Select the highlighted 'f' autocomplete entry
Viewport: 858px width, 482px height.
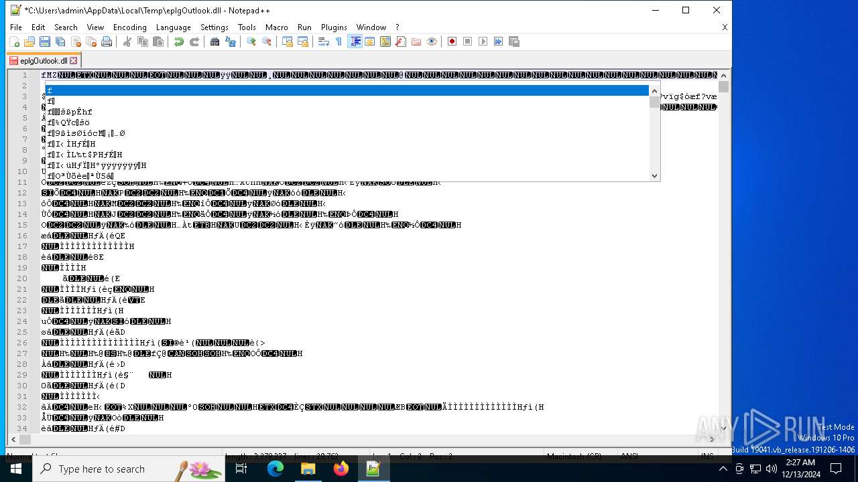click(x=347, y=90)
